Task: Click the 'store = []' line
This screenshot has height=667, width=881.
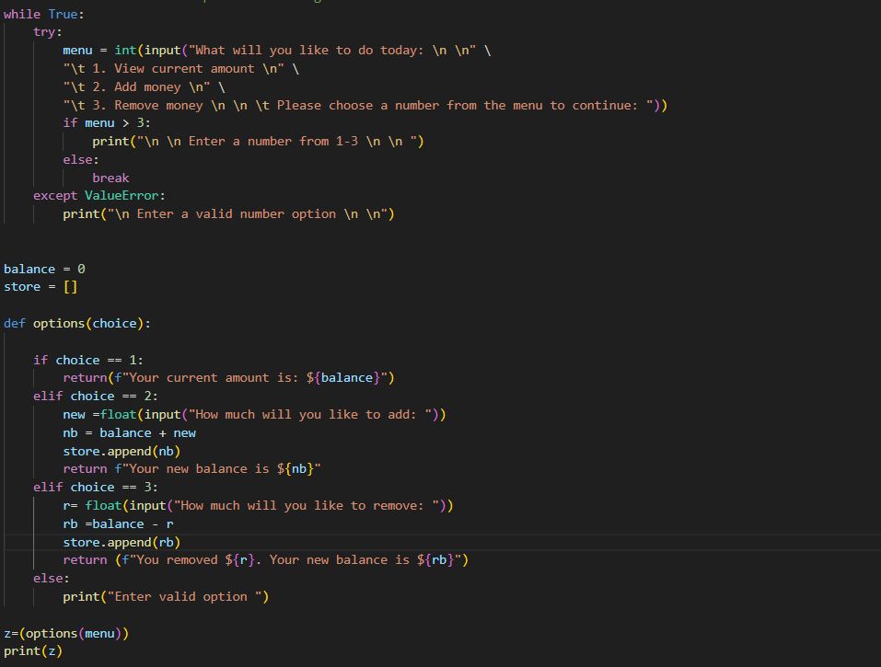Action: tap(41, 287)
